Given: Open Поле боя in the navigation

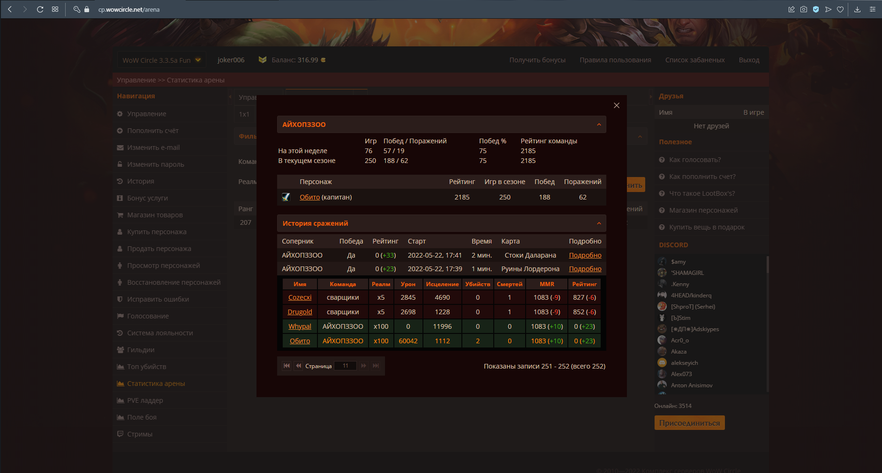Looking at the screenshot, I should tap(142, 417).
